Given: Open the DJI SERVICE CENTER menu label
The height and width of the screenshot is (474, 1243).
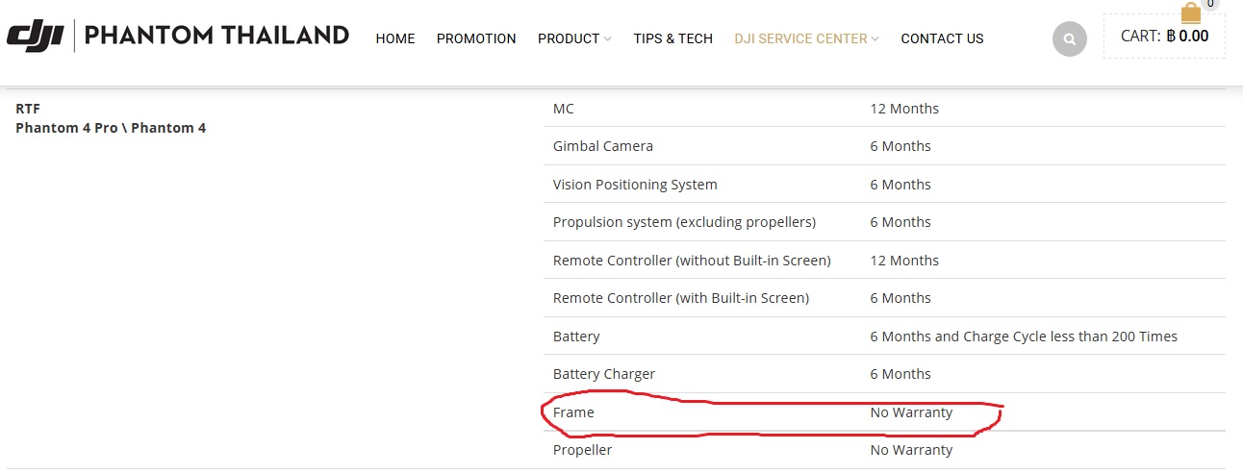Looking at the screenshot, I should [x=801, y=38].
